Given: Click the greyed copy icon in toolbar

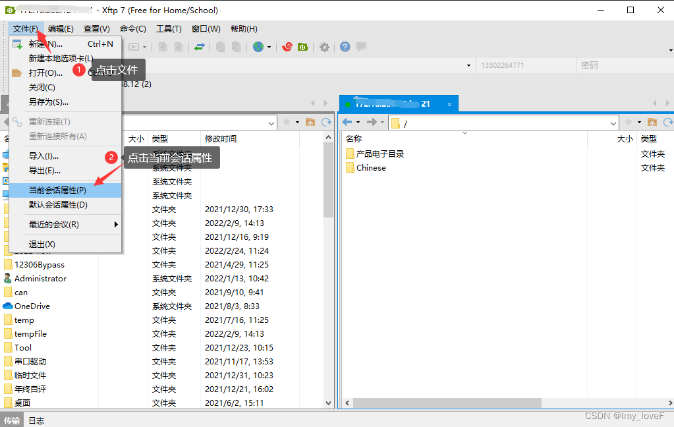Looking at the screenshot, I should click(x=220, y=47).
